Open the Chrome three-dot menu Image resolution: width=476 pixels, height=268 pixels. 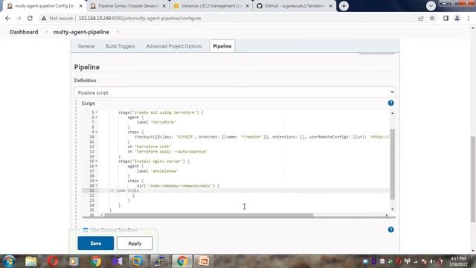click(x=469, y=18)
